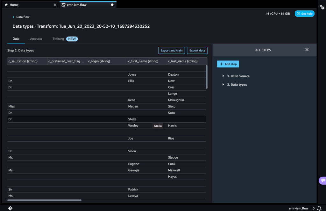Activate the emr-iam.flow tab
Viewport: 326px width, 211px height.
coord(88,5)
